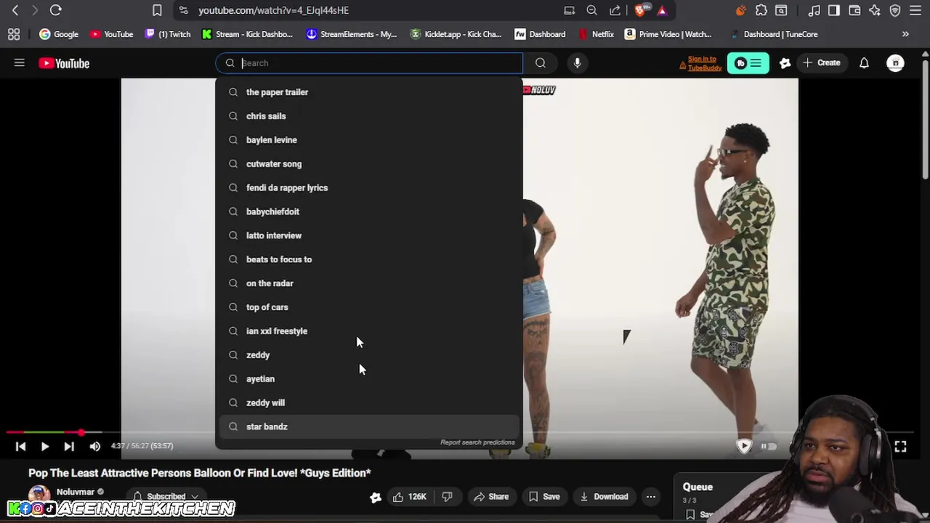Open the Netflix bookmark
Screen dimensions: 930x523
(596, 34)
